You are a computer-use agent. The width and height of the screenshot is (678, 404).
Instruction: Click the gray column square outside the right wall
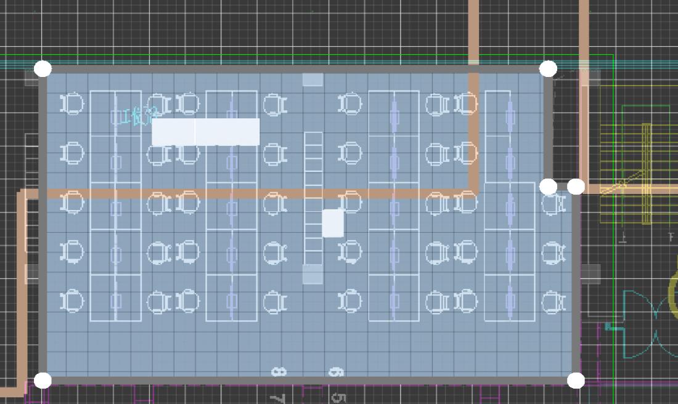pos(591,273)
